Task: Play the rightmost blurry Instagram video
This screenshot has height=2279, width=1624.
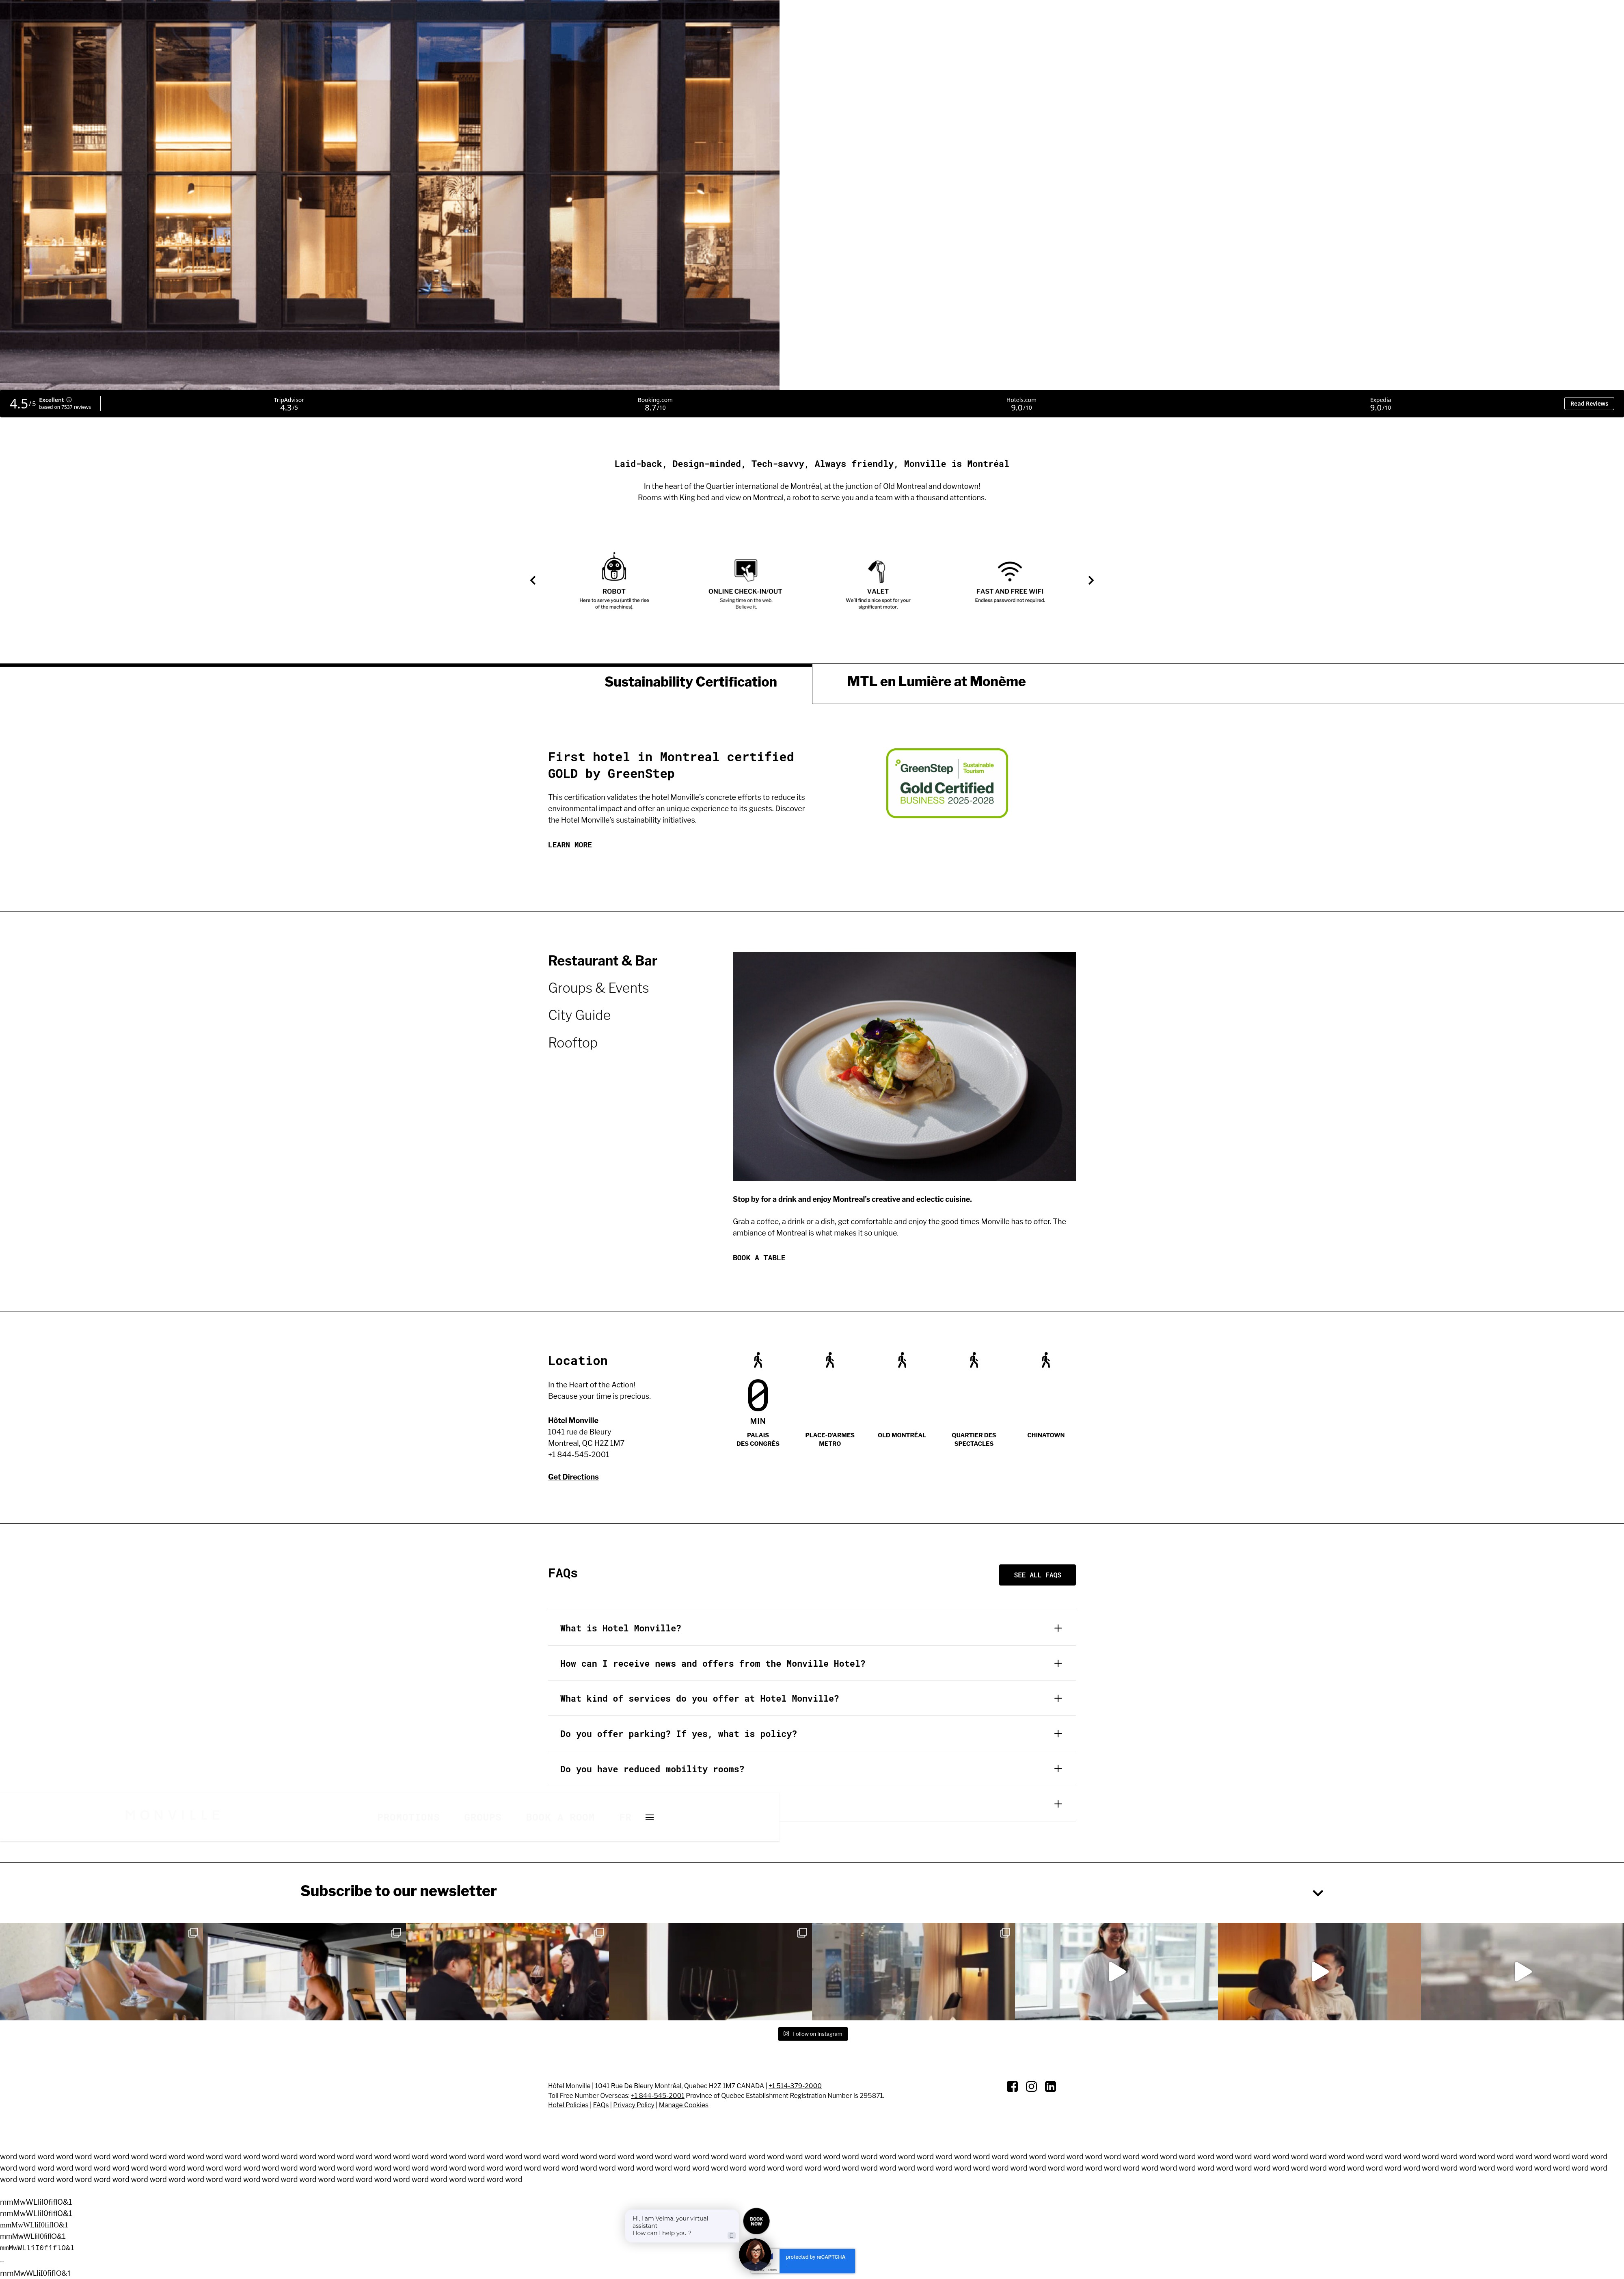Action: (x=1522, y=1971)
